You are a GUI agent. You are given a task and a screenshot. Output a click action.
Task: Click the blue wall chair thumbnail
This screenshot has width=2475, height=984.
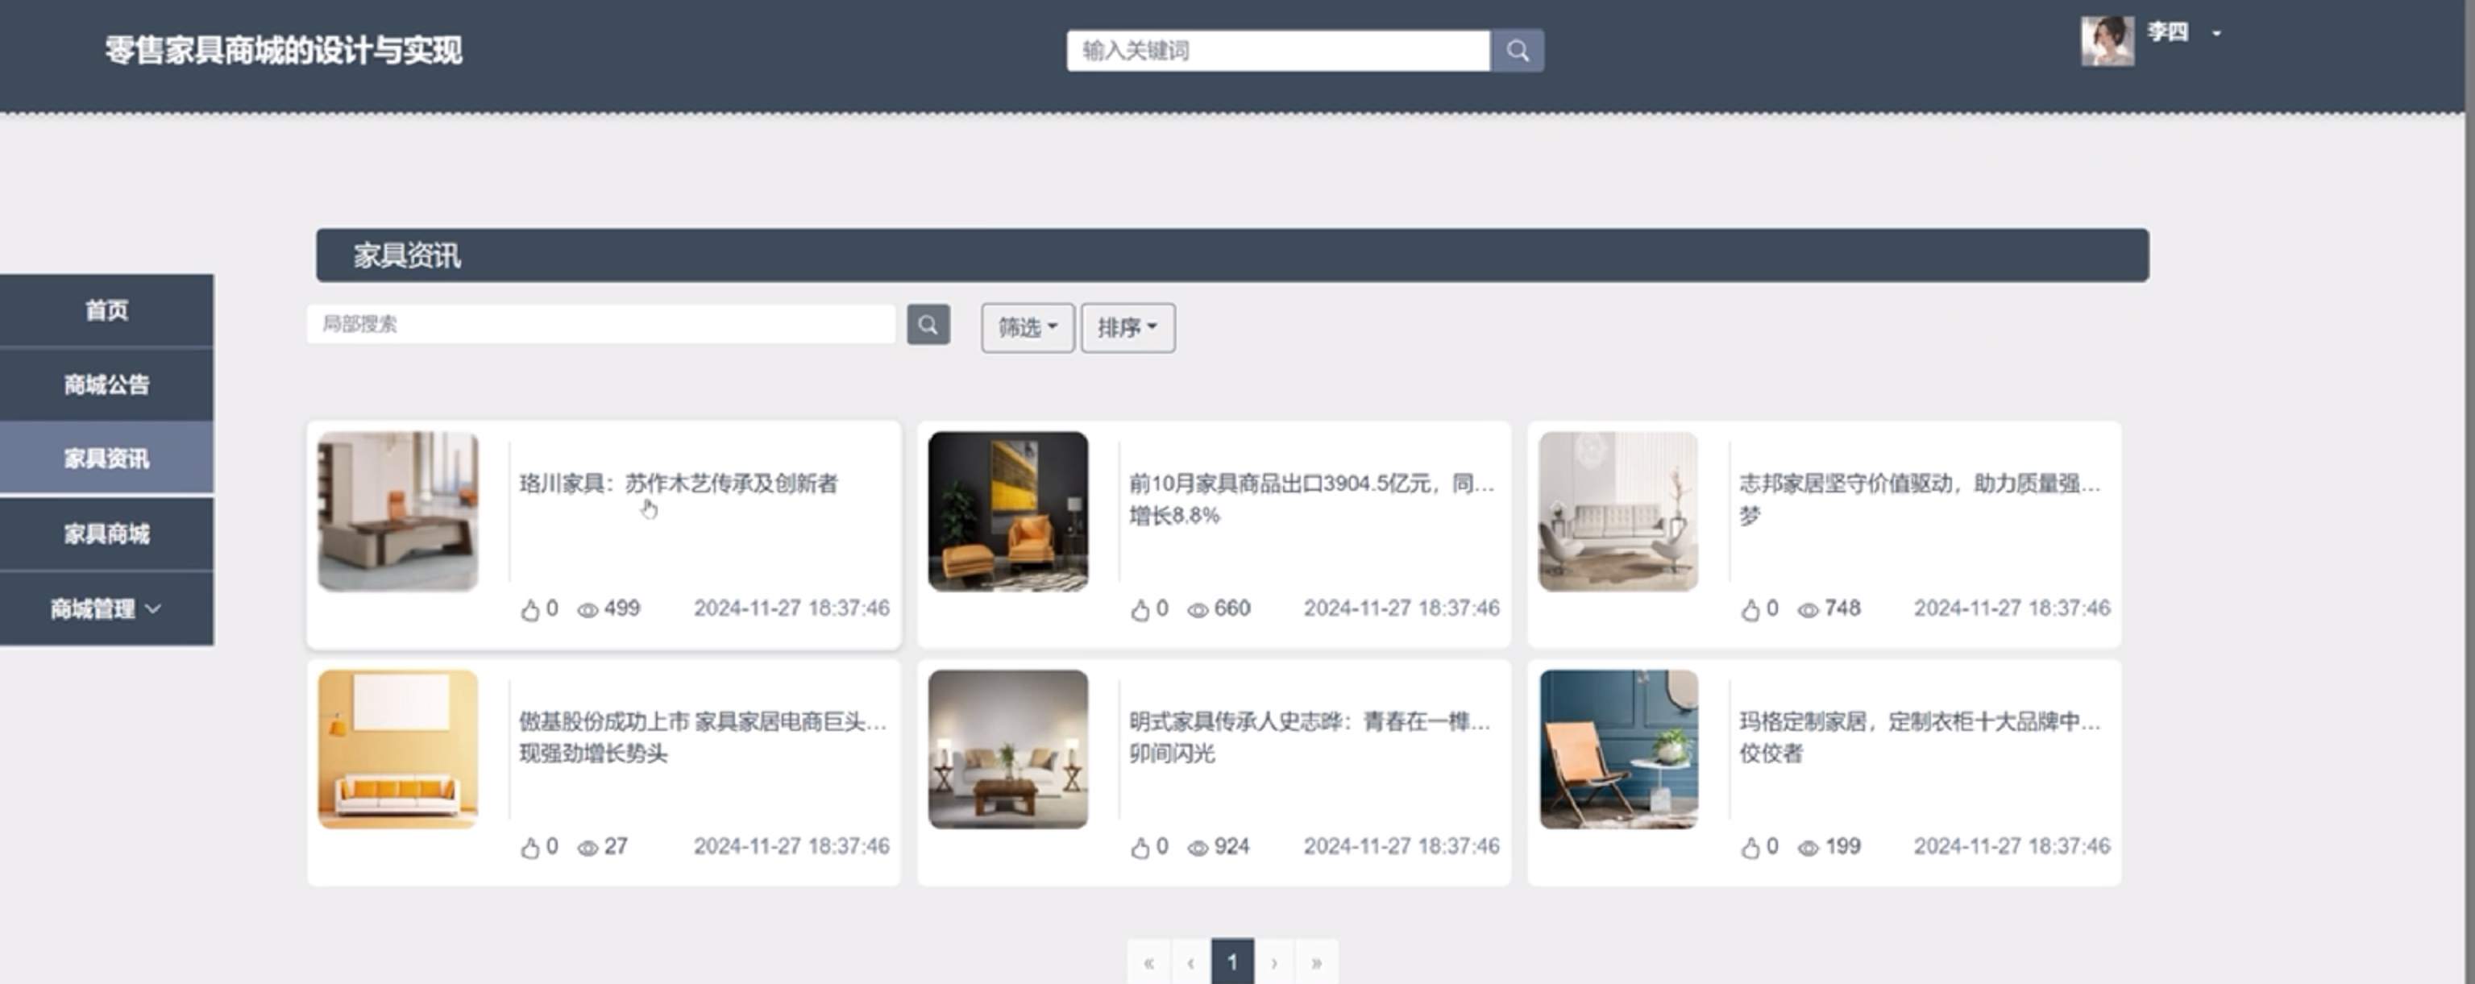(x=1618, y=749)
